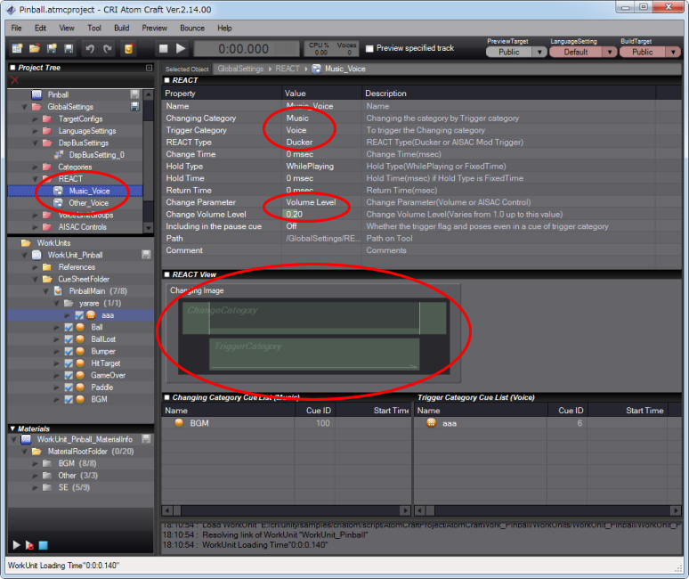
Task: Click the play icon at bottom of Materials panel
Action: tap(16, 544)
